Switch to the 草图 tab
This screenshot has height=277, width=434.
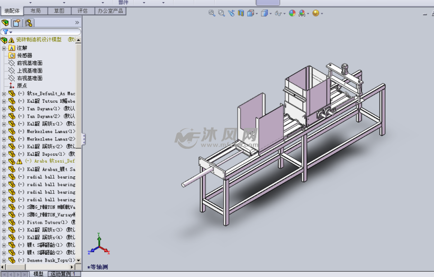click(59, 11)
